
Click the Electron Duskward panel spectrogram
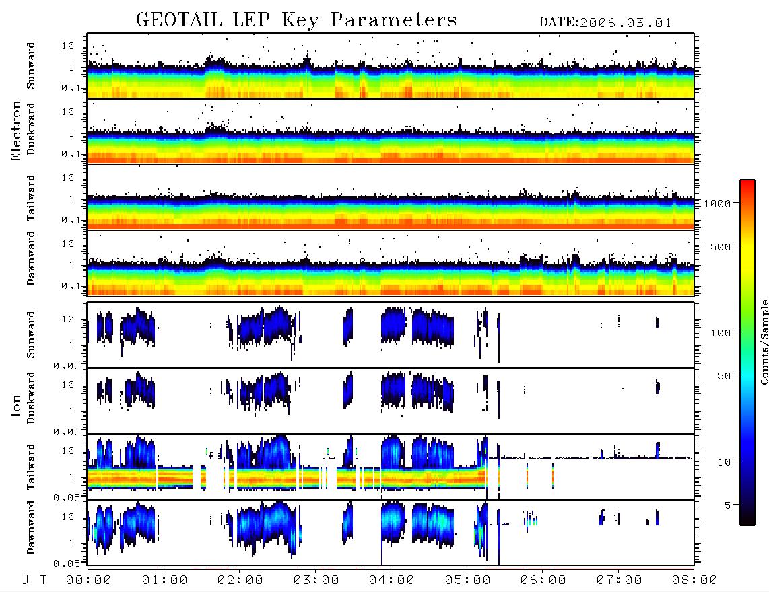[x=391, y=131]
